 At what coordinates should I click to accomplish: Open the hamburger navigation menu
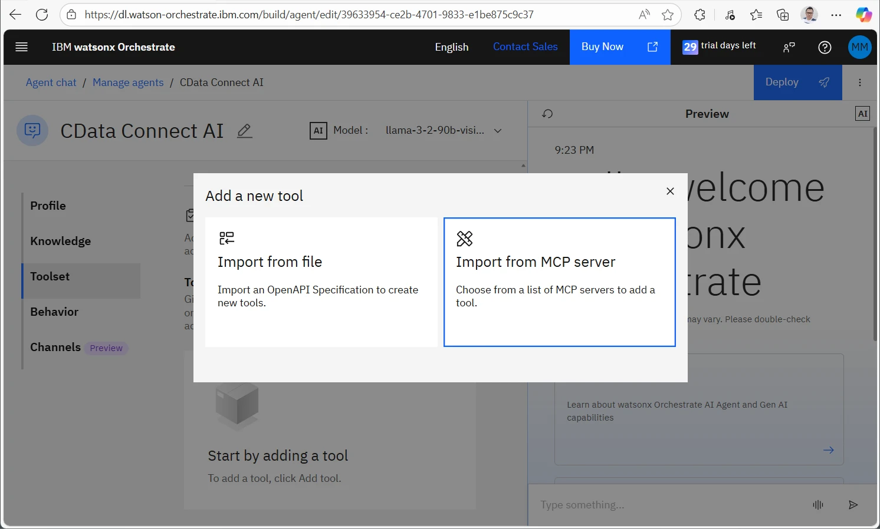click(x=22, y=47)
